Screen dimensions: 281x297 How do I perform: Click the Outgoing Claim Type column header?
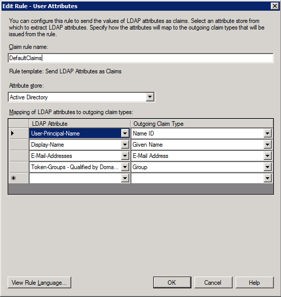(x=202, y=124)
